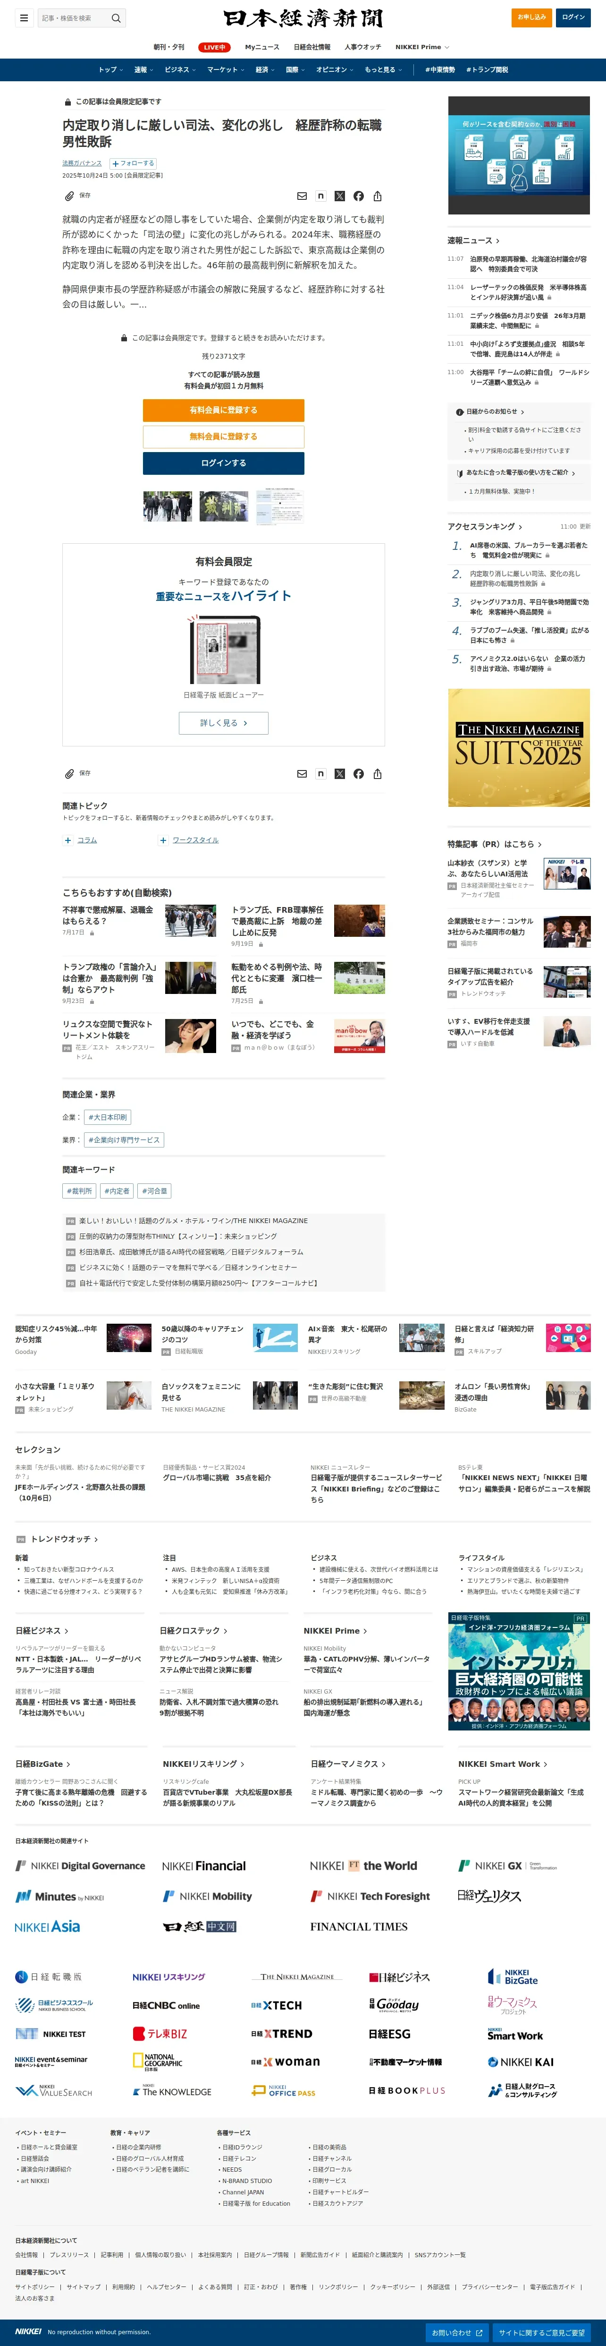Expand the もっと見る navigation dropdown
The image size is (606, 2346).
(x=383, y=70)
